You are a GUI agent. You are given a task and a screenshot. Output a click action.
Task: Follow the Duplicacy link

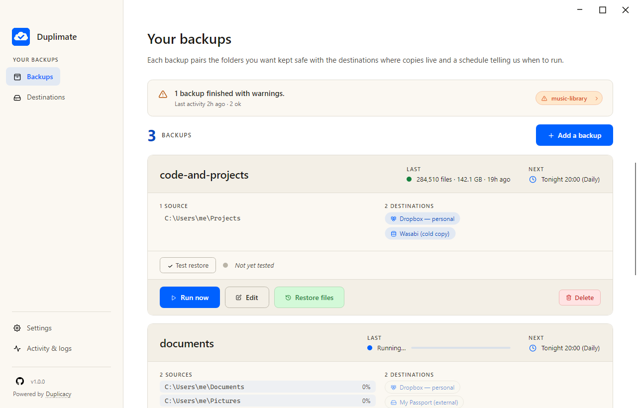[x=58, y=394]
